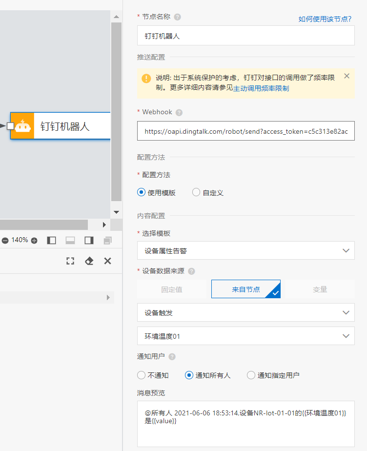
Task: Choose 通知所有人 notification option
Action: tap(189, 375)
